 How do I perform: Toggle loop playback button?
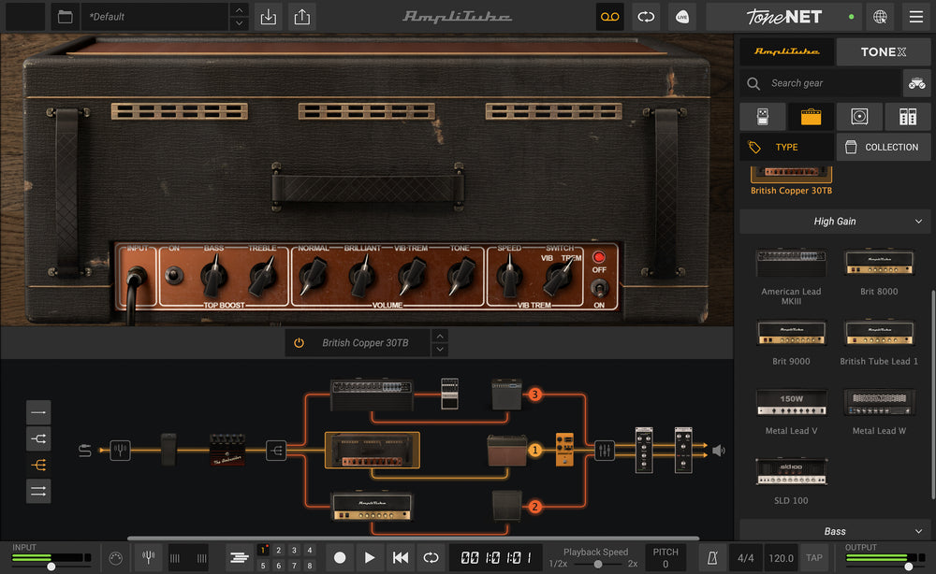[431, 558]
